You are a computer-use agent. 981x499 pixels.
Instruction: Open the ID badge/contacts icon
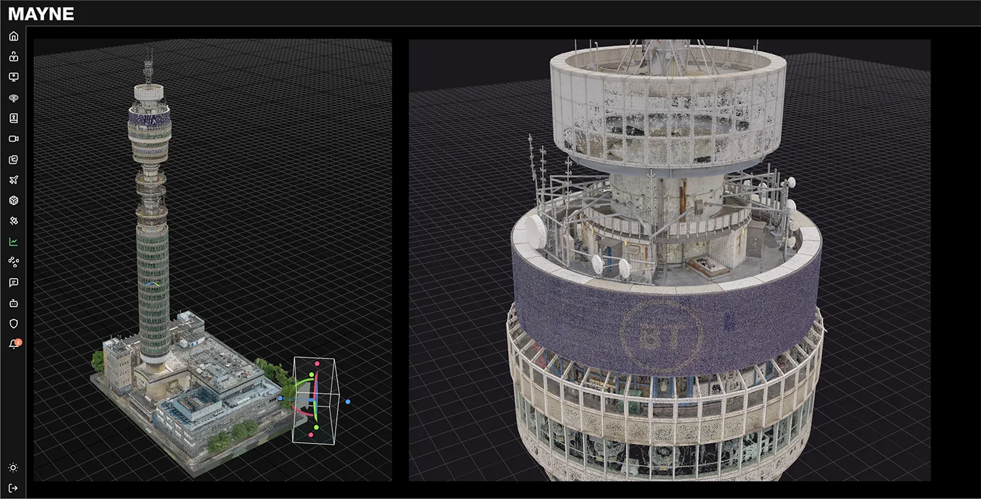(x=14, y=118)
